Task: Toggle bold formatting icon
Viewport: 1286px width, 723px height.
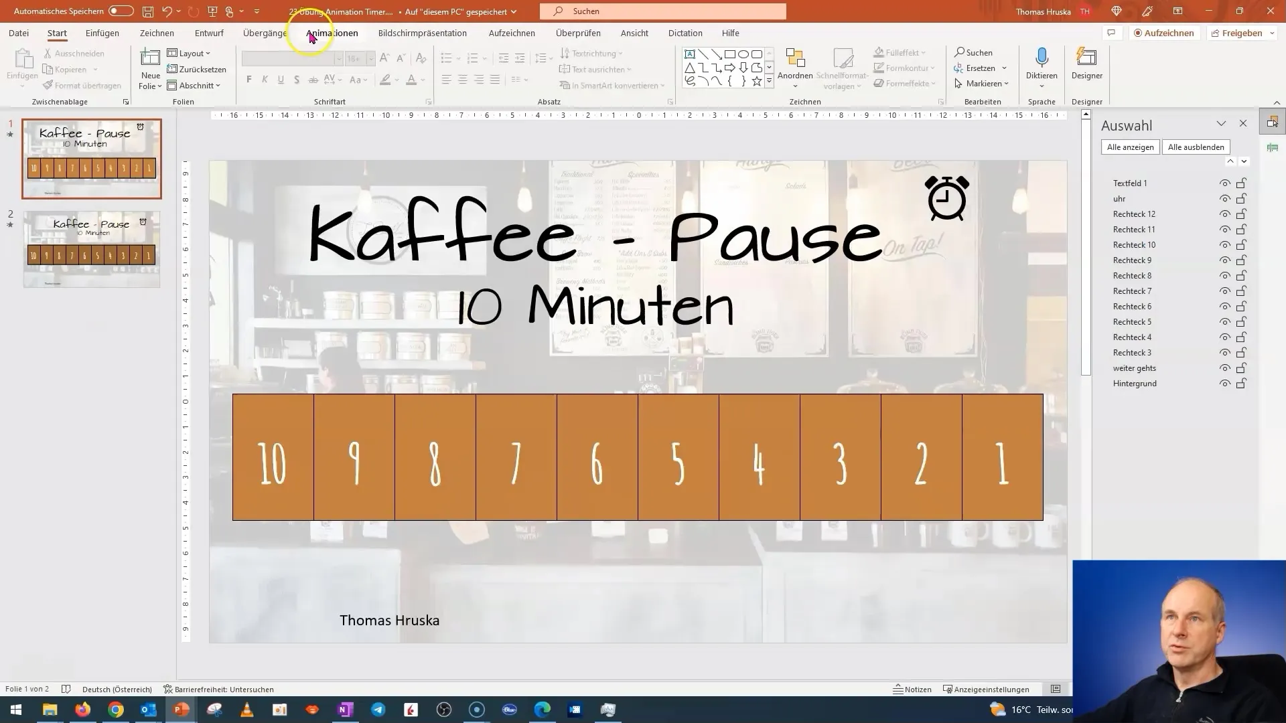Action: [x=249, y=80]
